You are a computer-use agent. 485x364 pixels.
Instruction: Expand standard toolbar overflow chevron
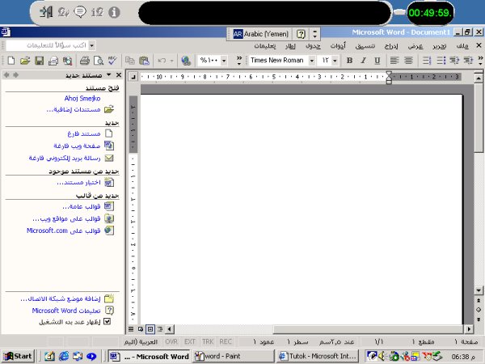239,61
